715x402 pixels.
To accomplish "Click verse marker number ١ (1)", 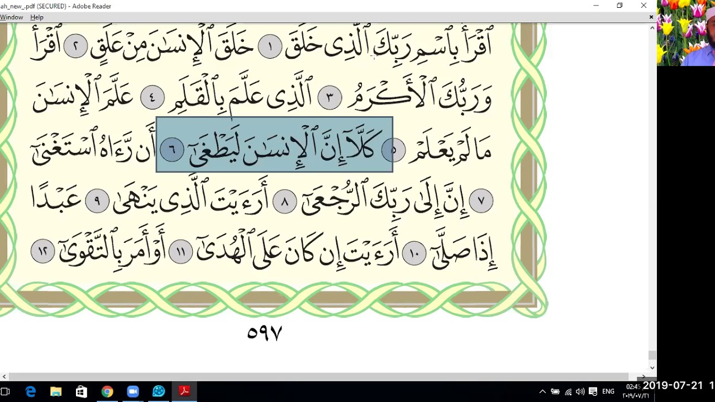I will pyautogui.click(x=270, y=47).
